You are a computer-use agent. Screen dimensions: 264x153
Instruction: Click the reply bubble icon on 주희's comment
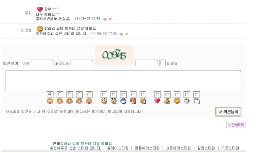click(x=105, y=19)
